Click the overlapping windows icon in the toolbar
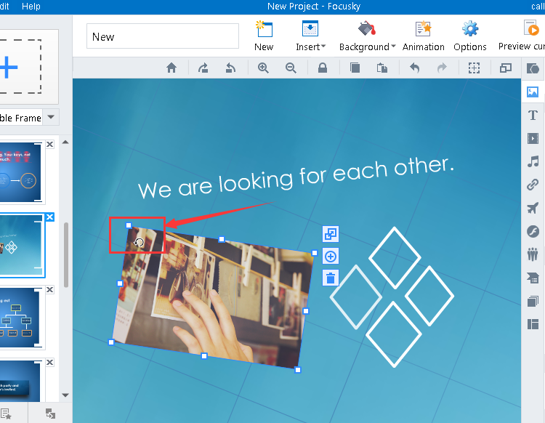Image resolution: width=545 pixels, height=423 pixels. coord(506,68)
